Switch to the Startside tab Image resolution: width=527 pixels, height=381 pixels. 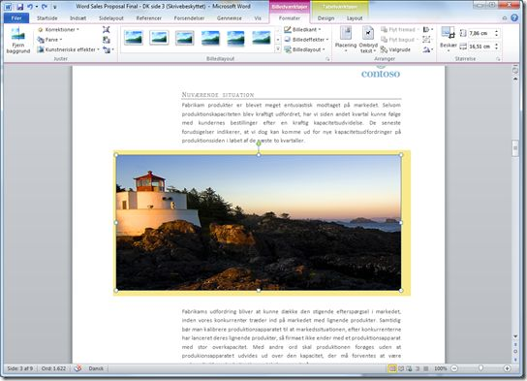pyautogui.click(x=47, y=18)
